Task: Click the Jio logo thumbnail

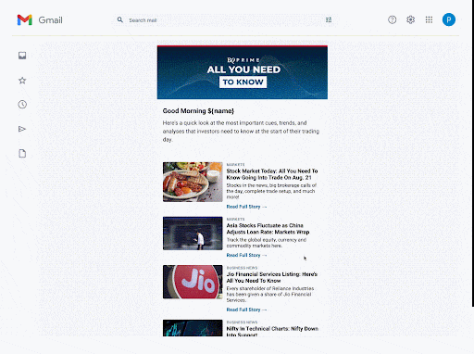Action: coord(193,282)
